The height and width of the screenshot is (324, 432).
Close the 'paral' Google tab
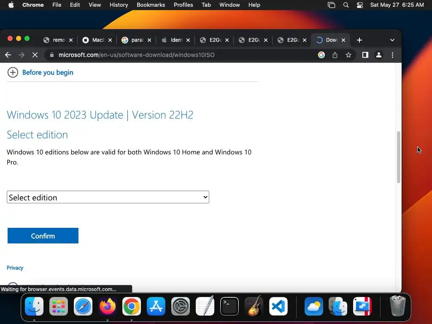tap(149, 40)
